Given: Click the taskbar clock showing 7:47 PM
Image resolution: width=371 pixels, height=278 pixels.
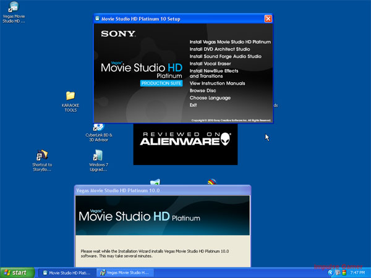Looking at the screenshot, I should [x=357, y=273].
